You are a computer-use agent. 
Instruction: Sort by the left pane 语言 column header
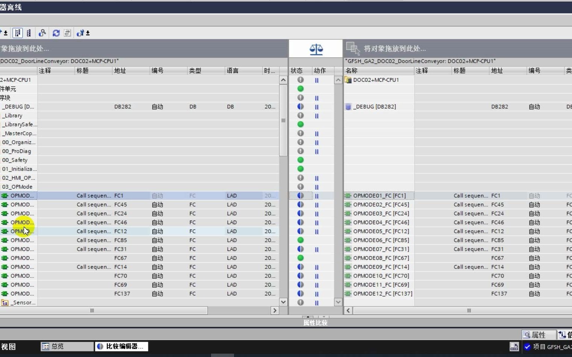pyautogui.click(x=244, y=70)
